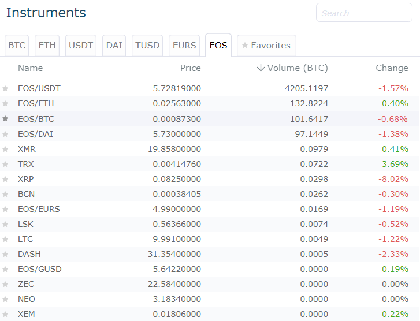Click the star next to NEO

pyautogui.click(x=5, y=299)
